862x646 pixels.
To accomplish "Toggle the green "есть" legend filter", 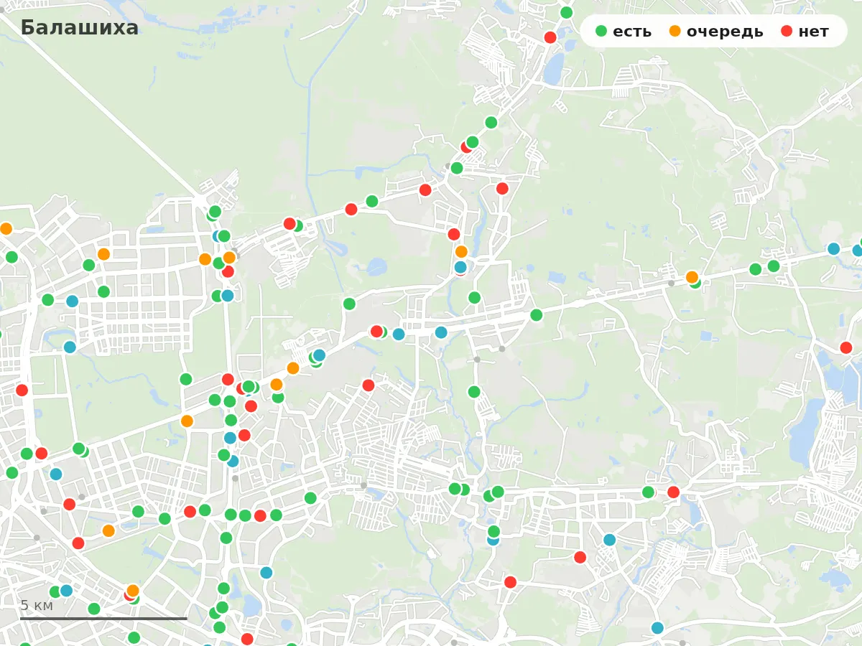I will (624, 32).
